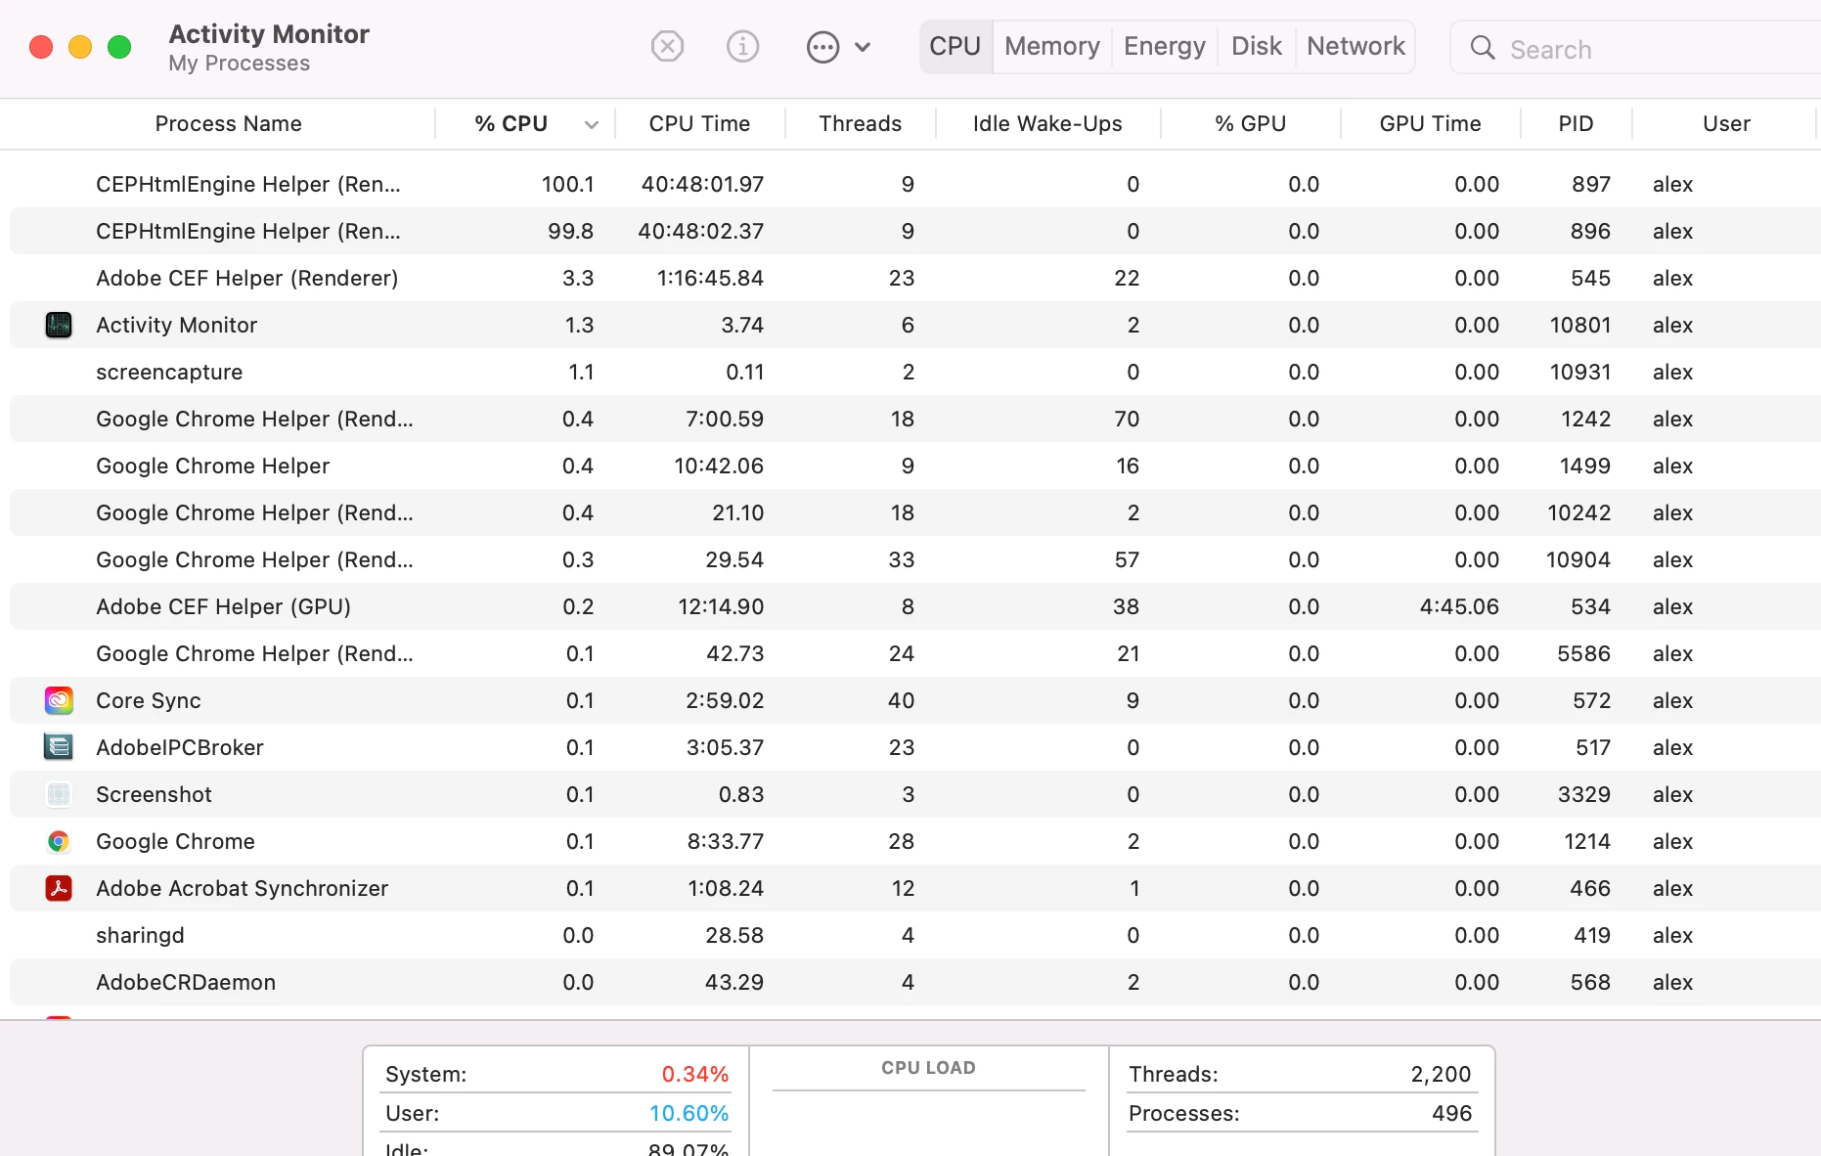Click the CPU LOAD graph label
1821x1156 pixels.
[928, 1068]
